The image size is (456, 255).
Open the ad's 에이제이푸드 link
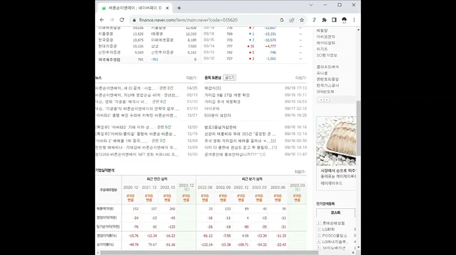(331, 183)
